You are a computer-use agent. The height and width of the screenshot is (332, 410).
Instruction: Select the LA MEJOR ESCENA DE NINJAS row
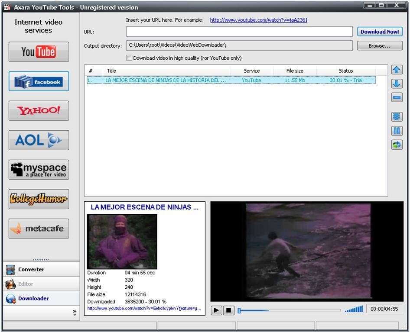coord(231,80)
